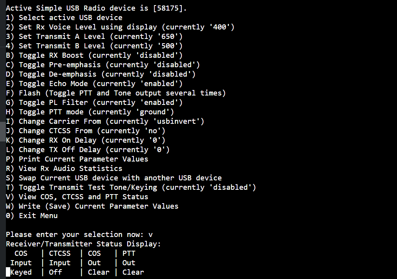The width and height of the screenshot is (397, 279).
Task: Click the 'Toggle Pre-emphasis' option
Action: point(103,64)
